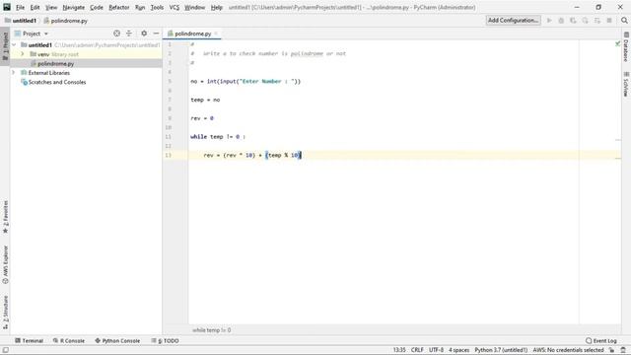Open Search Everywhere magnifier icon
Screen dimensions: 631x355
tap(624, 21)
